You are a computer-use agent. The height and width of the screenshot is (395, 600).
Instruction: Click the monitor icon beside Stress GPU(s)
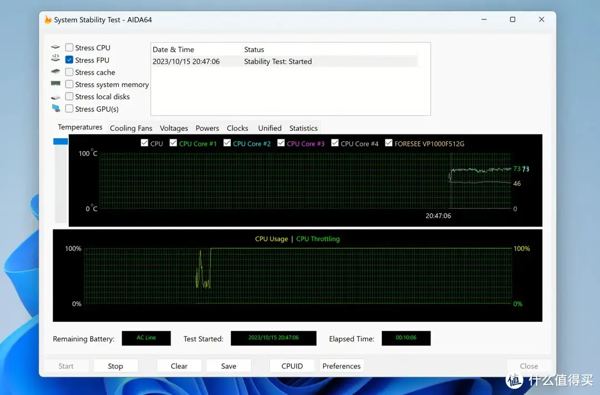pos(56,109)
